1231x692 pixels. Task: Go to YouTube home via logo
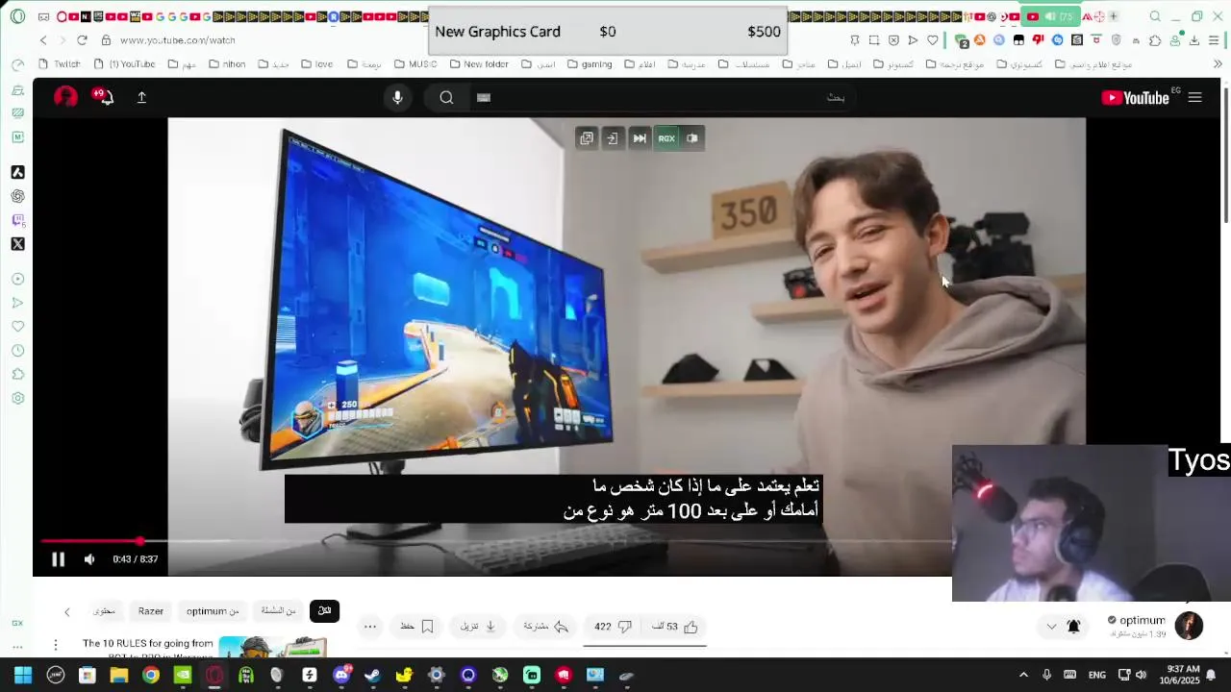[1136, 97]
